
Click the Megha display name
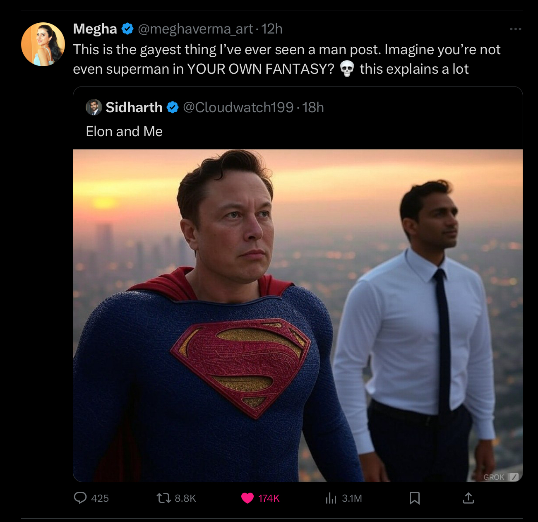(x=95, y=29)
